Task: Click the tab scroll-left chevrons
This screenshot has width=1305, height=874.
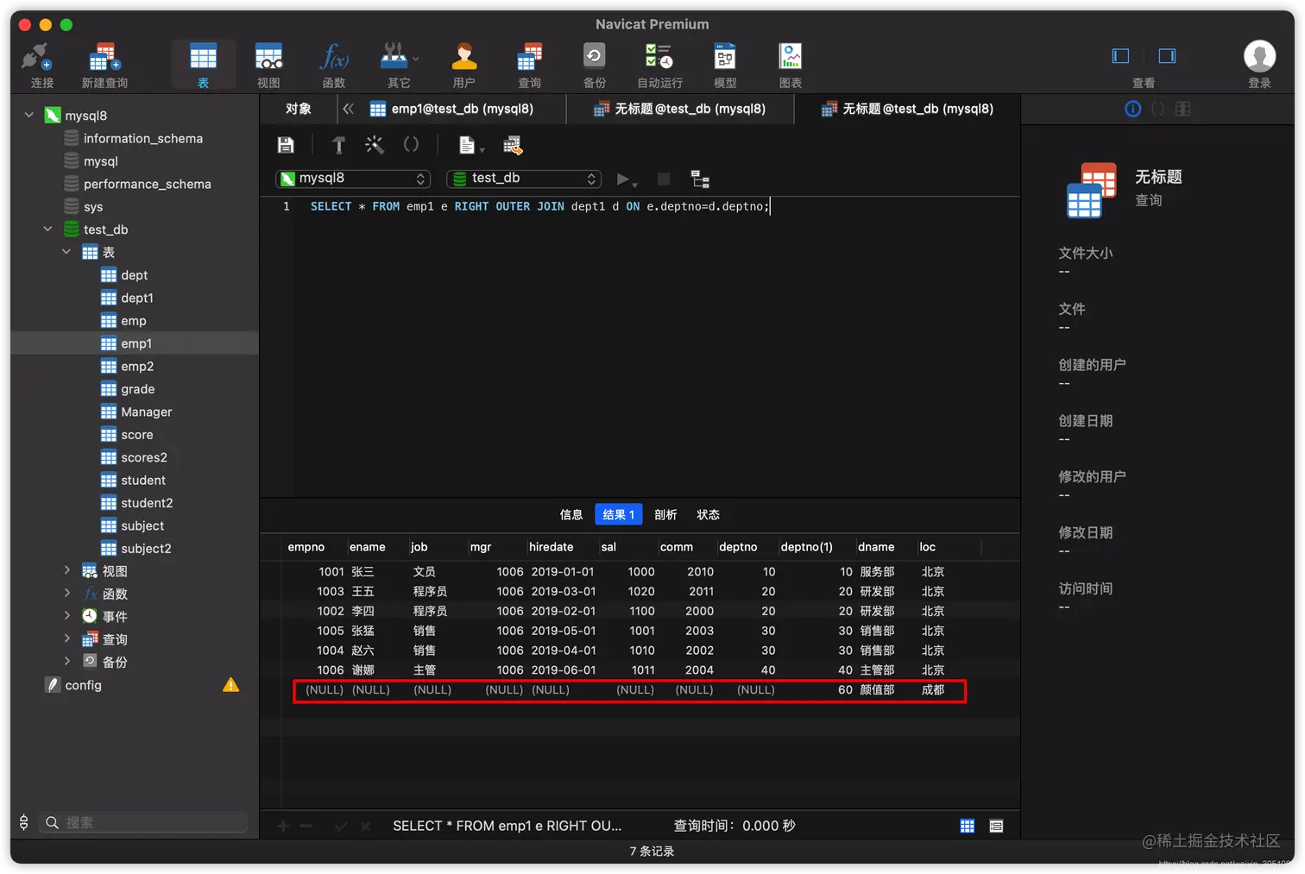Action: [349, 109]
